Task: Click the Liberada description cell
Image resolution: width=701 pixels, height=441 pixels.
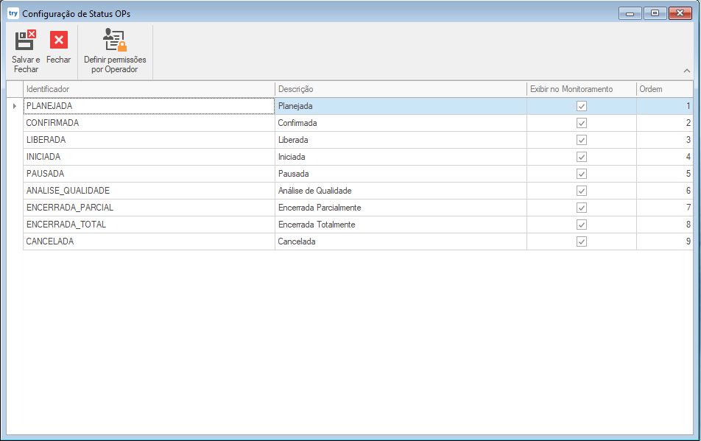Action: 401,140
